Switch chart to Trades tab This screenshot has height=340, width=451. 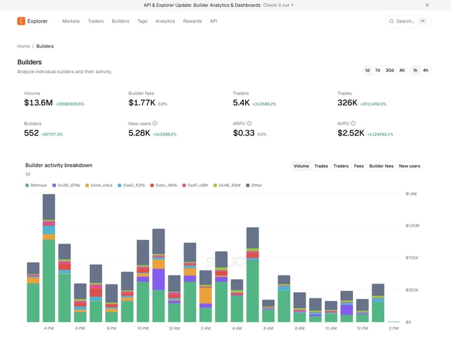click(x=321, y=166)
